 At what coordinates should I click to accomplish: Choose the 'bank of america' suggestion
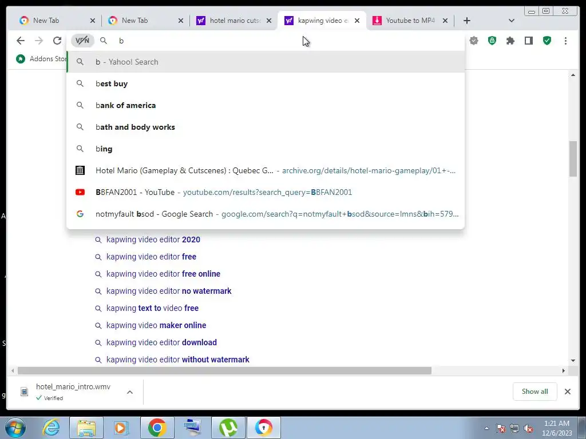click(266, 105)
